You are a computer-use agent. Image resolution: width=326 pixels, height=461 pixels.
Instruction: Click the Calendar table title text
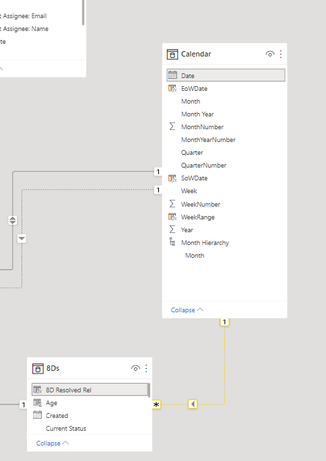196,54
